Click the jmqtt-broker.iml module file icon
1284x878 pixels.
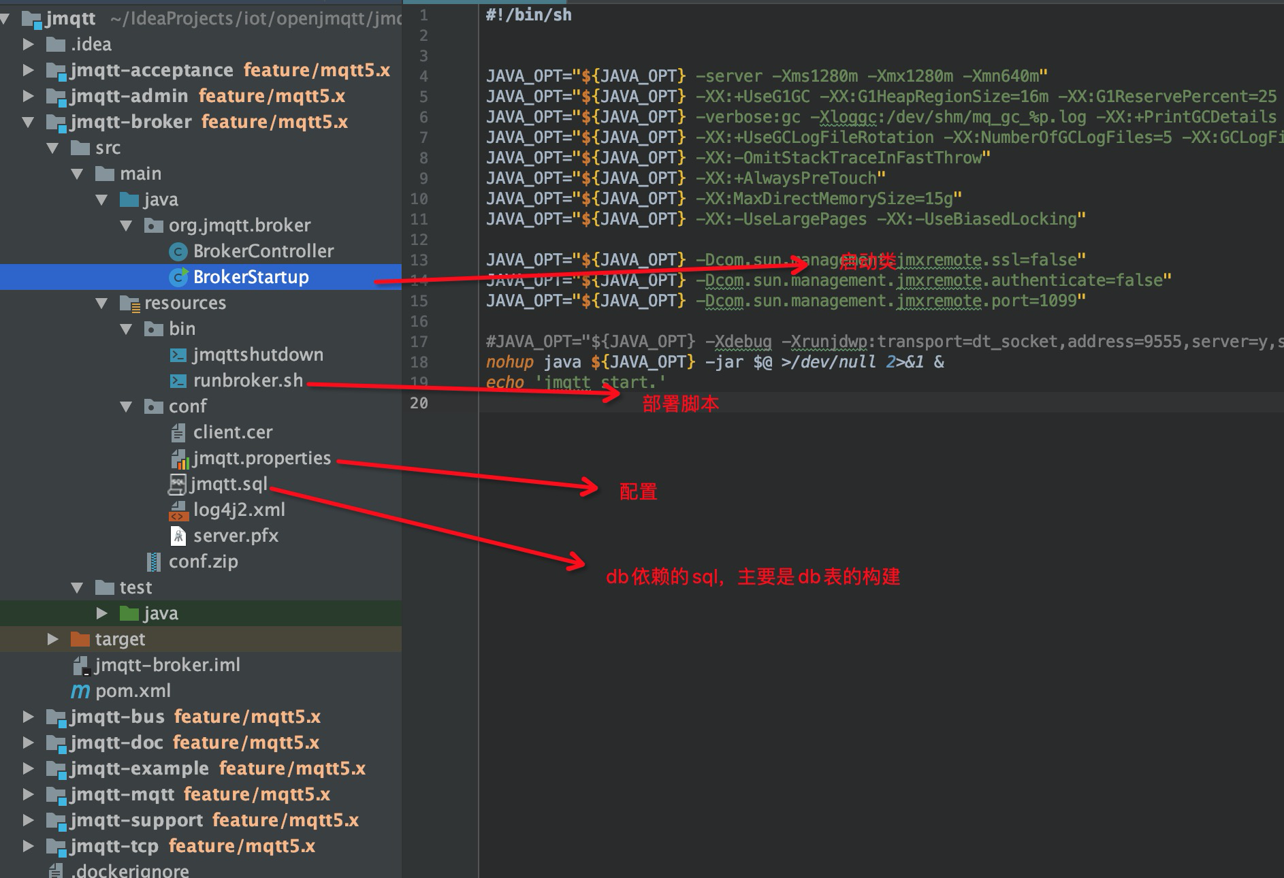coord(81,666)
